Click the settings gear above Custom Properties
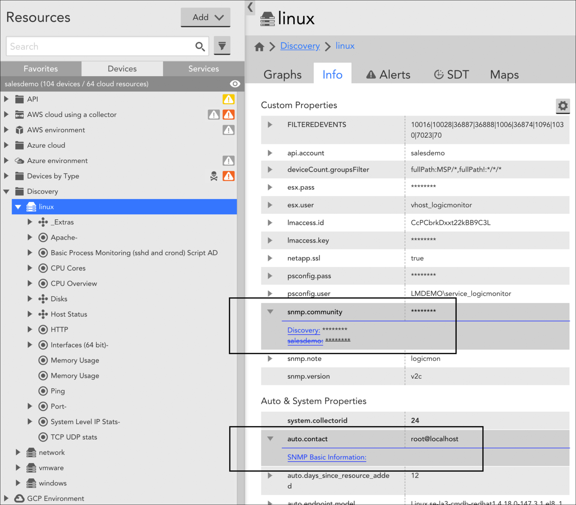 [x=563, y=106]
